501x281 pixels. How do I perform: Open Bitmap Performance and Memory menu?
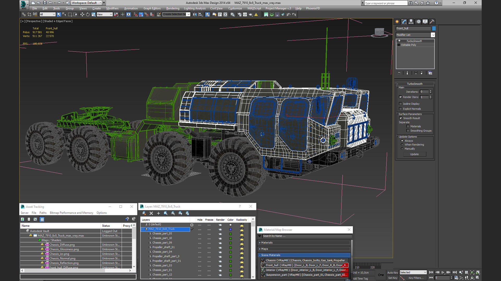coord(71,213)
